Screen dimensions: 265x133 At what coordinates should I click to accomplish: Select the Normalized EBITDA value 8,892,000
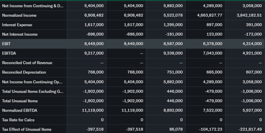(173, 110)
